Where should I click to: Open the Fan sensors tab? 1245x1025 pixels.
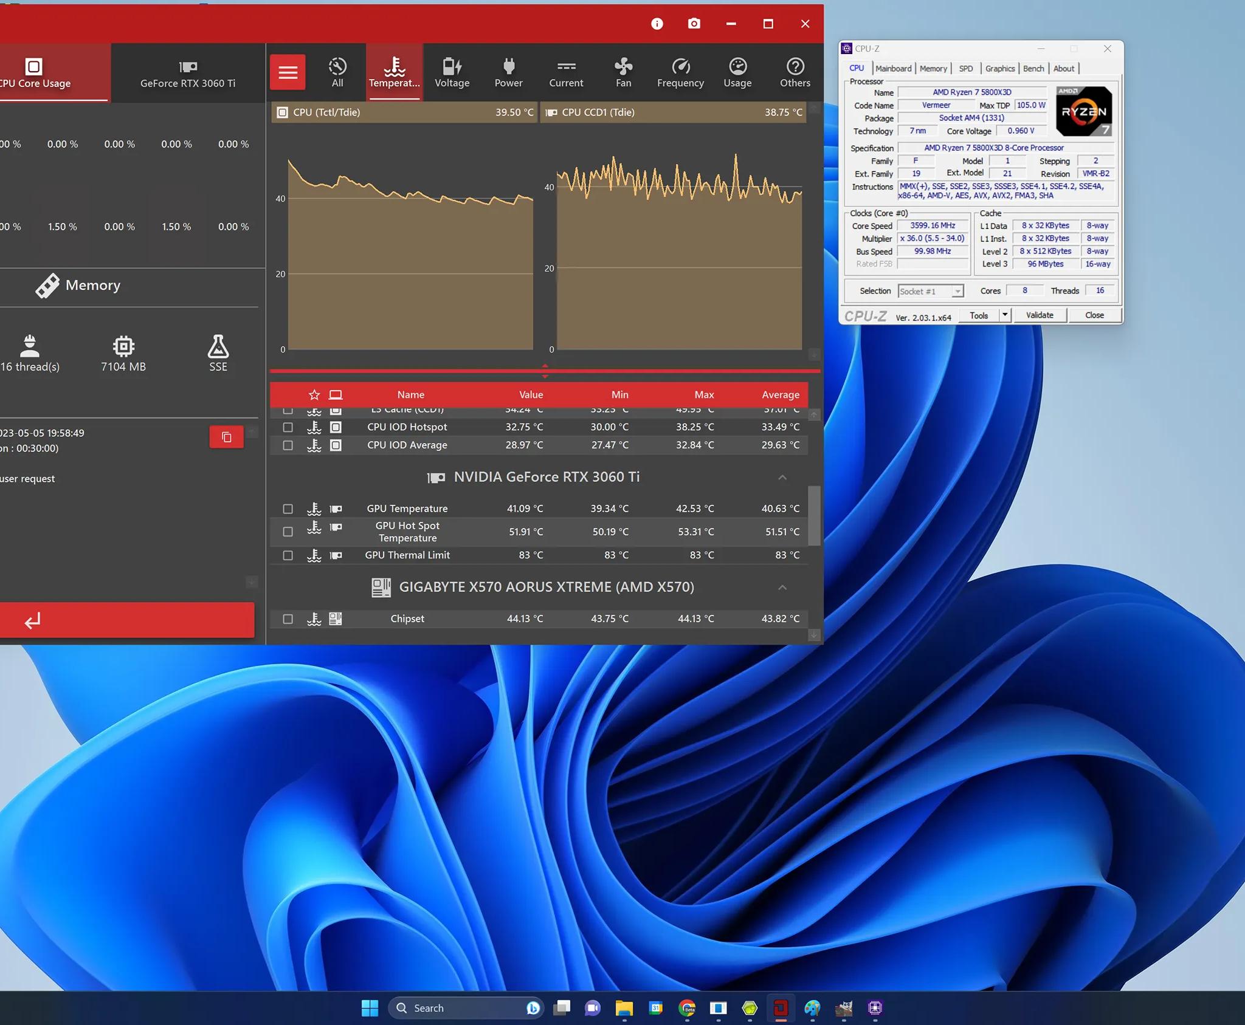623,72
